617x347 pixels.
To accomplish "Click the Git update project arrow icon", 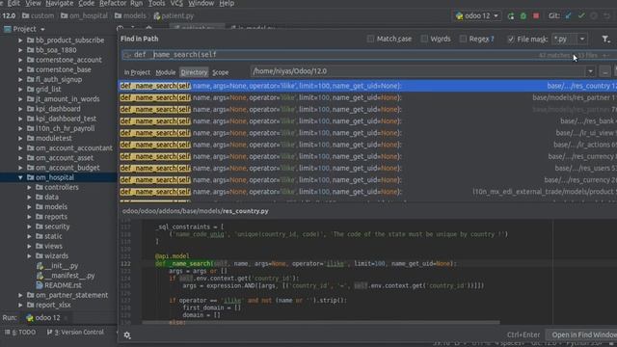I will pyautogui.click(x=568, y=16).
